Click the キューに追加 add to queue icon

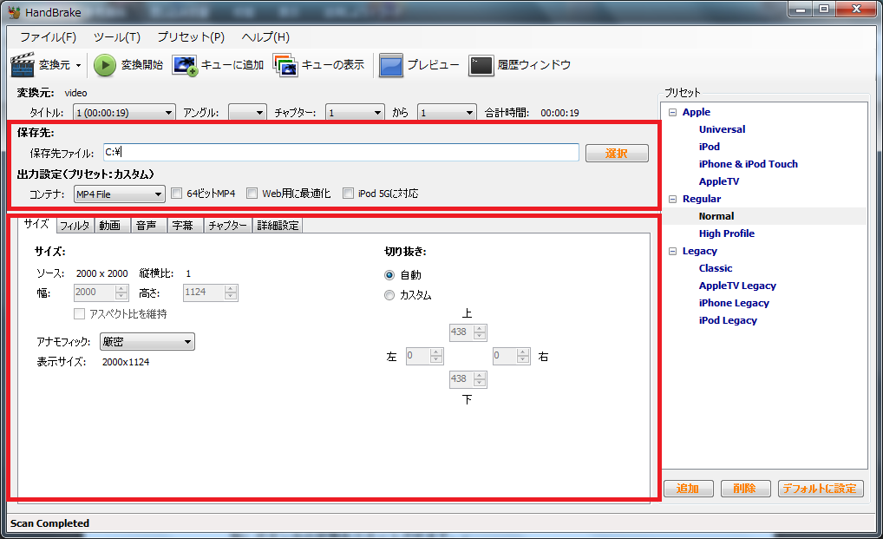point(185,65)
